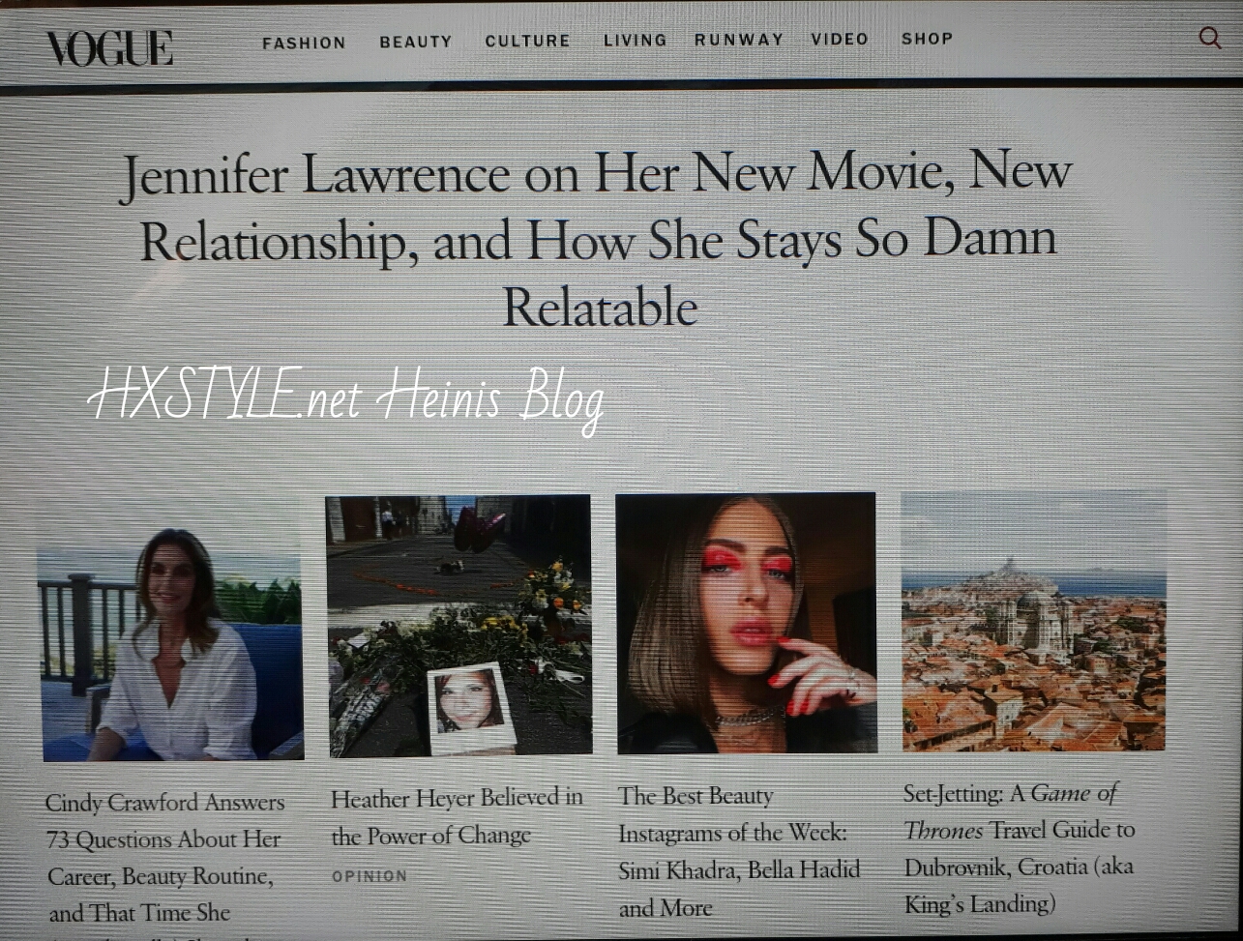This screenshot has width=1243, height=941.
Task: Open the Jennifer Lawrence headline article
Action: [598, 240]
